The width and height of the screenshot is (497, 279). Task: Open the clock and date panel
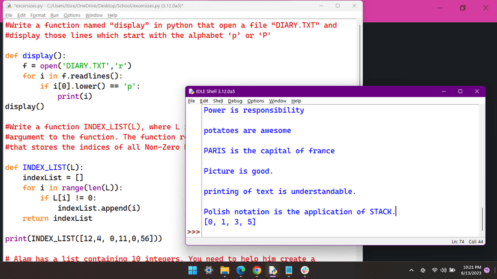[x=471, y=270]
